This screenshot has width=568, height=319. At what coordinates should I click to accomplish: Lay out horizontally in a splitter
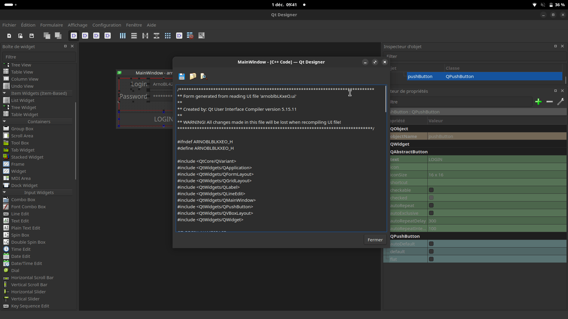click(x=145, y=36)
